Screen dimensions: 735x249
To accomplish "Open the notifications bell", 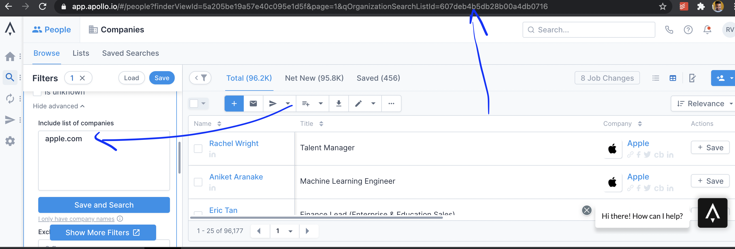I will [x=707, y=30].
